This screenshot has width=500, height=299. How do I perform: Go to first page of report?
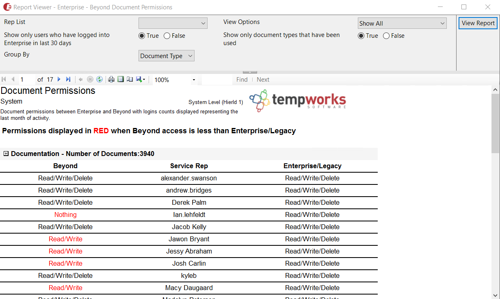click(4, 80)
